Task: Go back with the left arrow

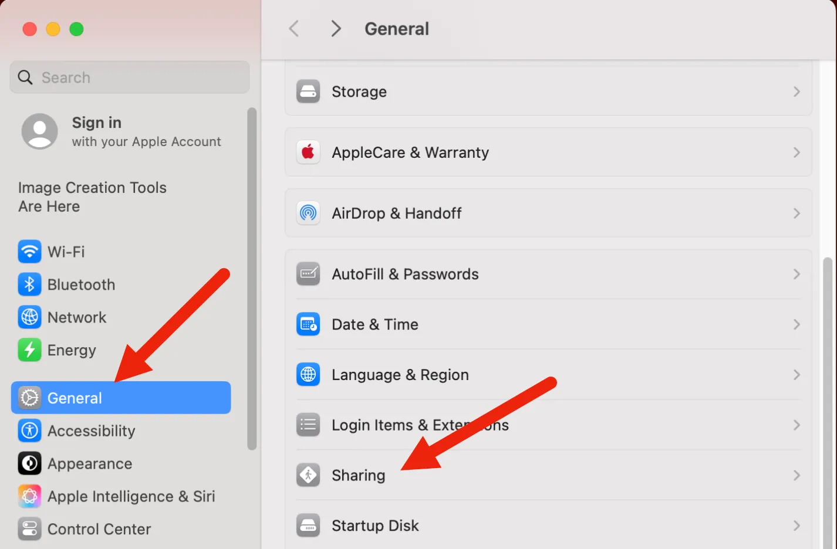Action: [x=294, y=28]
